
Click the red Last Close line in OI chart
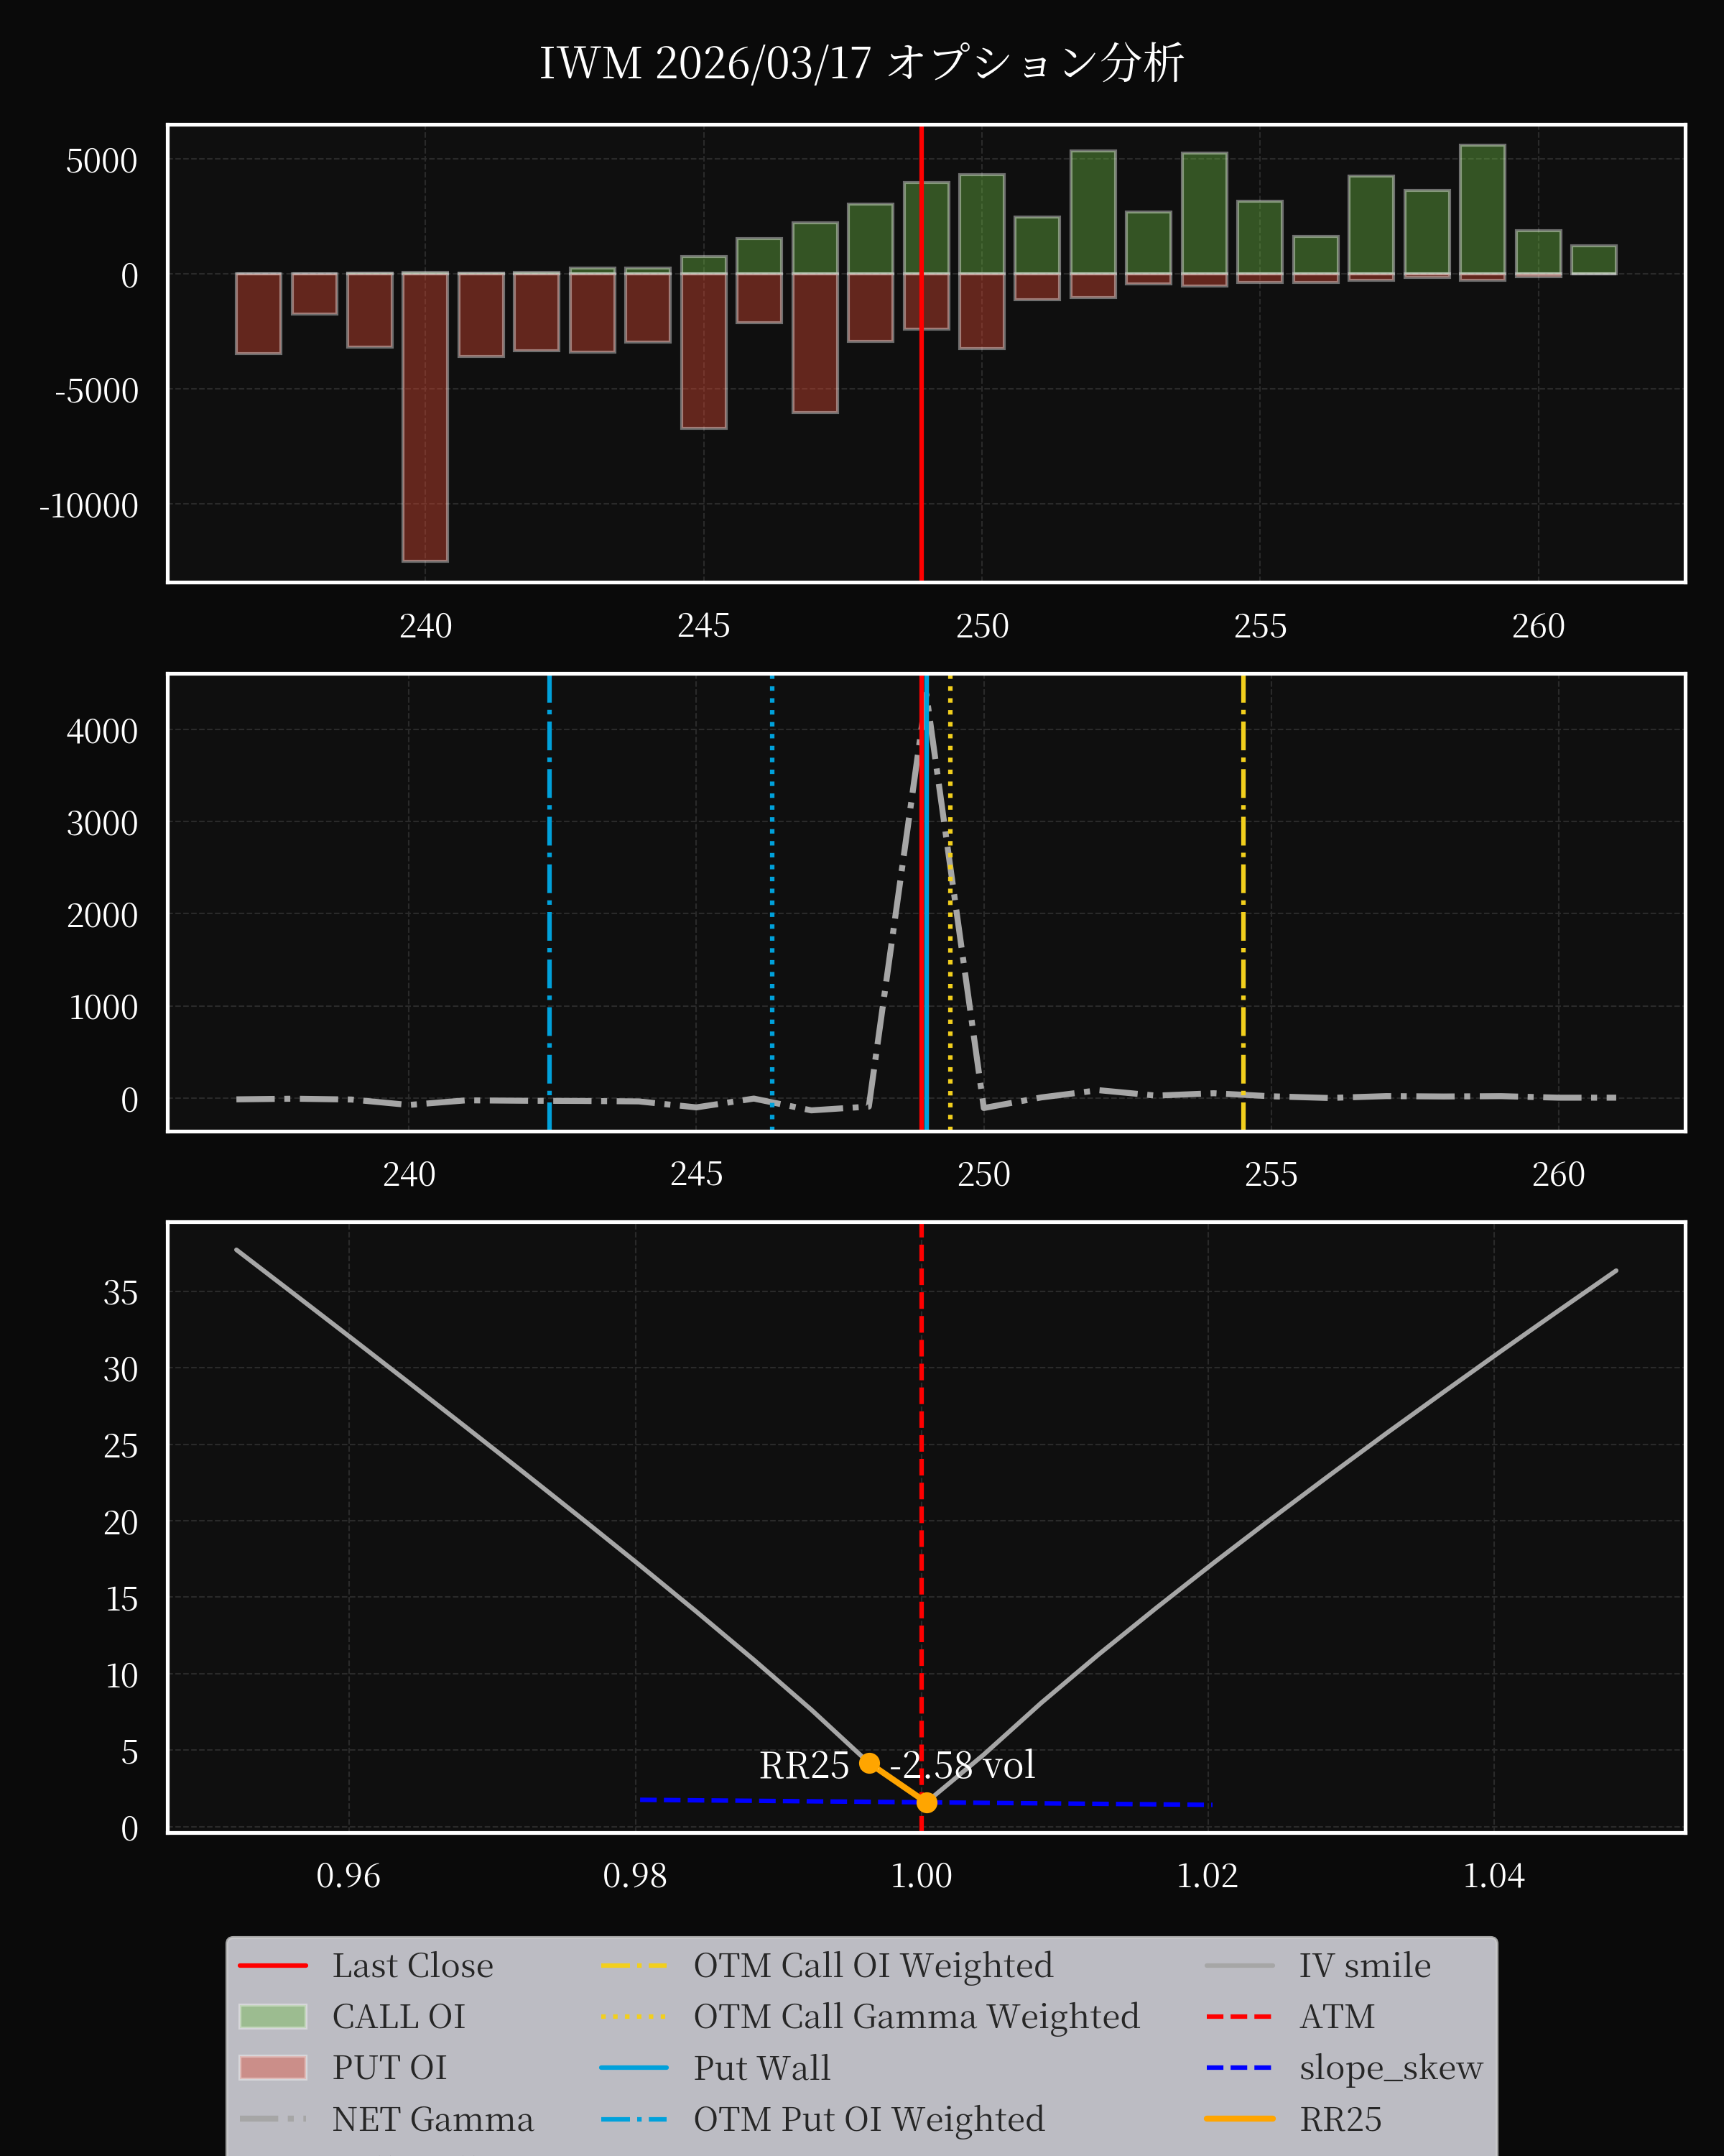click(x=922, y=353)
